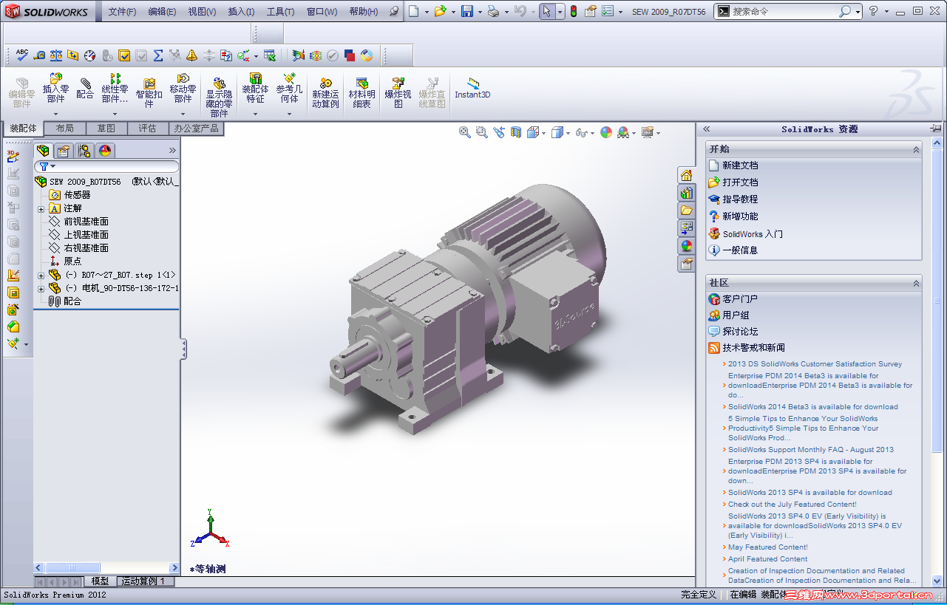Click 客户门户 customer portal link
This screenshot has width=947, height=605.
coord(740,299)
